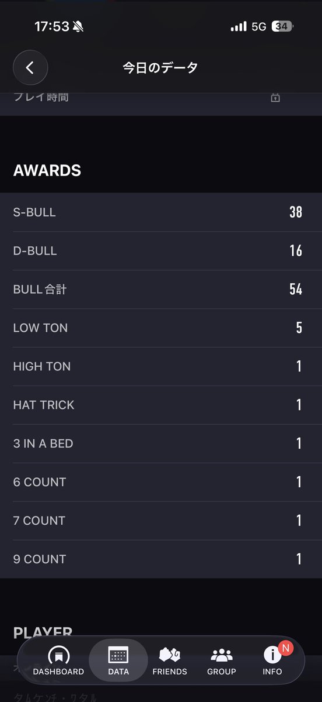Open the HIGH TON entry
The image size is (322, 702).
161,367
